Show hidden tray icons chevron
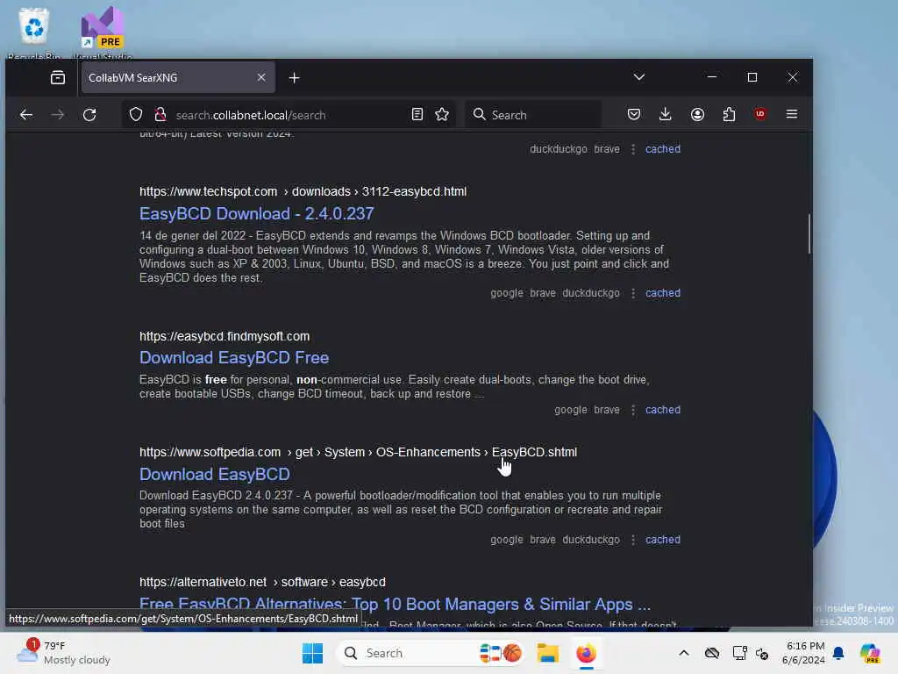 coord(684,653)
